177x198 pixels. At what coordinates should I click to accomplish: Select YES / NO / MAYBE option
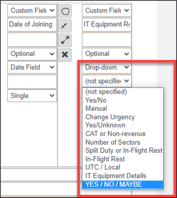[x=123, y=184]
